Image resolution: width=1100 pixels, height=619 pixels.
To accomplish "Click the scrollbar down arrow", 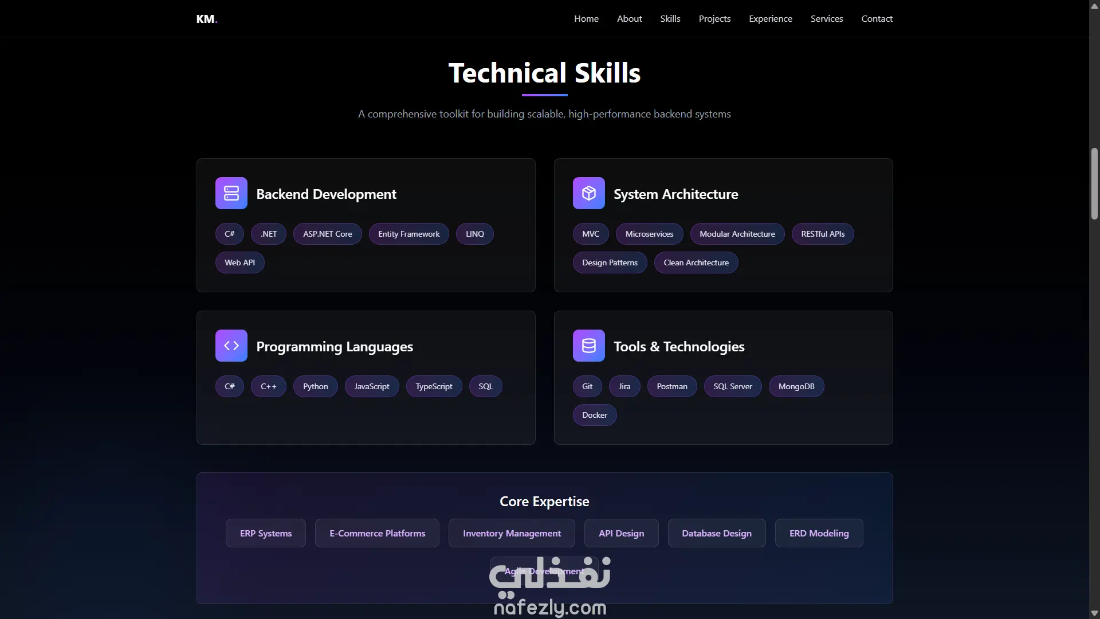I will (x=1094, y=613).
